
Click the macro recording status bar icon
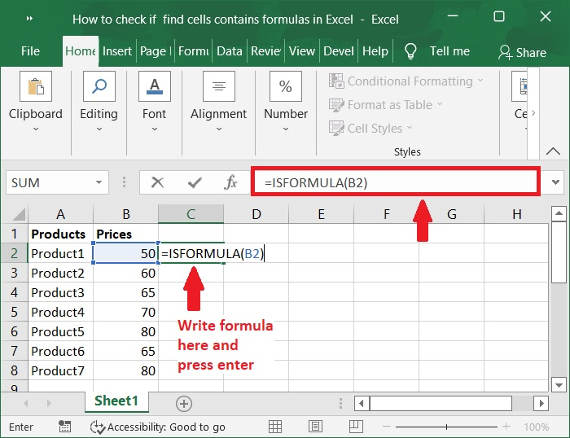(64, 427)
